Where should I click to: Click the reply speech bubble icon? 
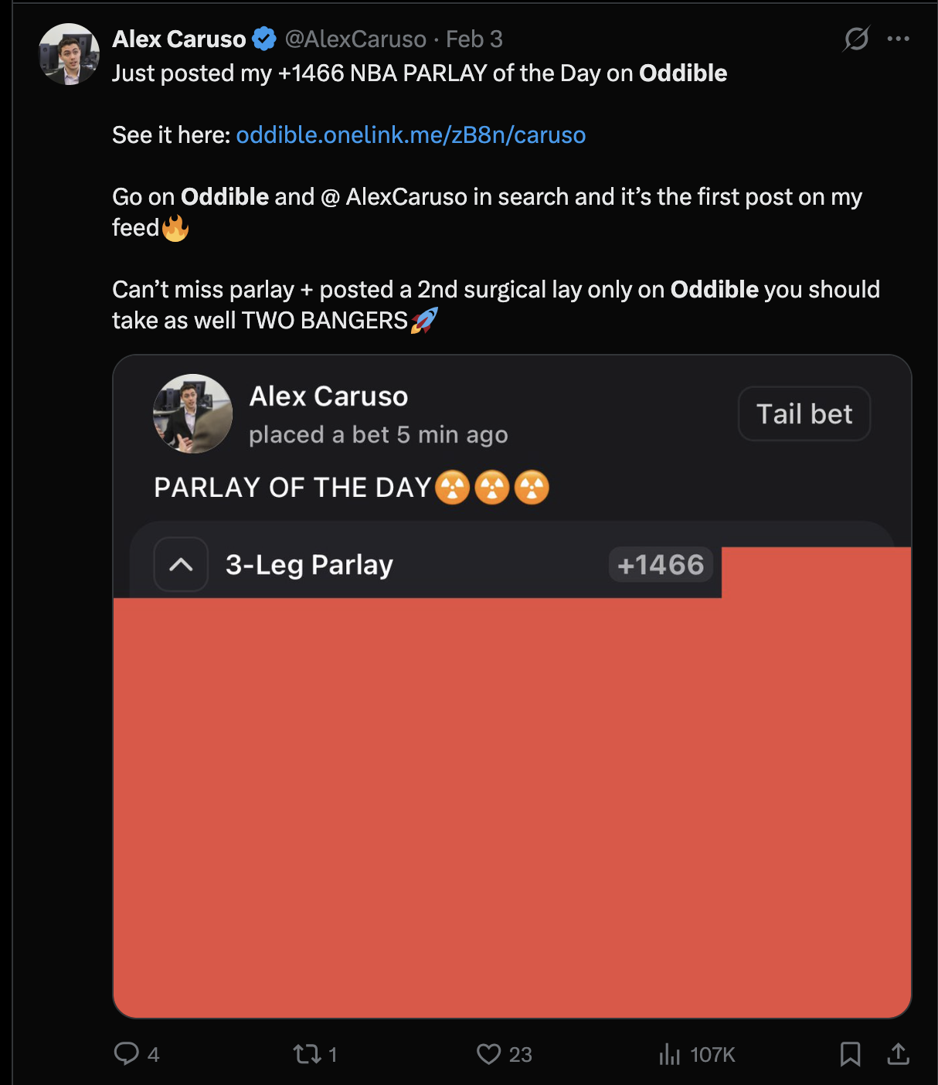tap(126, 1053)
